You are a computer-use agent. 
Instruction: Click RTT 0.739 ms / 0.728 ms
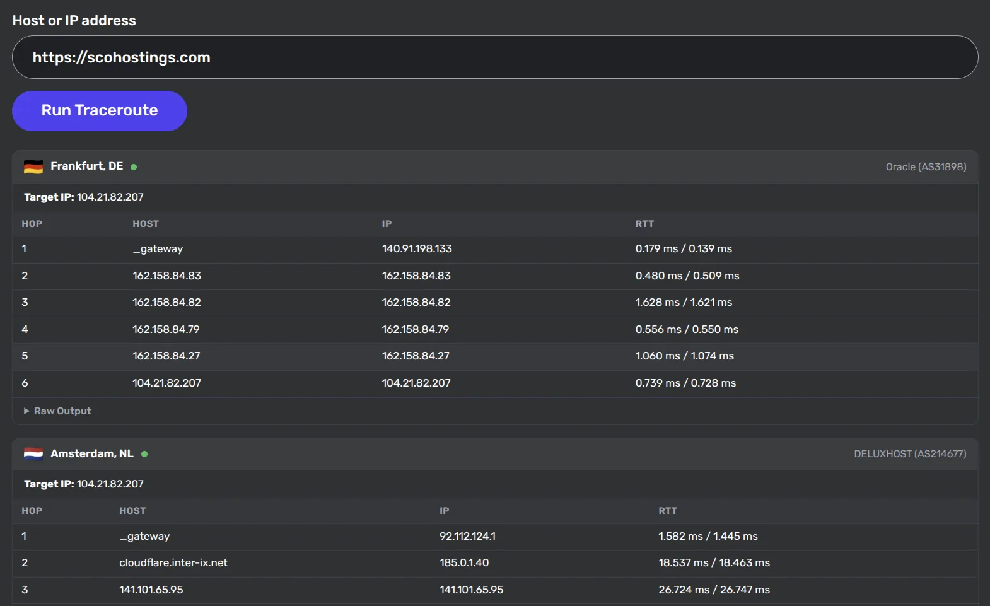(685, 383)
